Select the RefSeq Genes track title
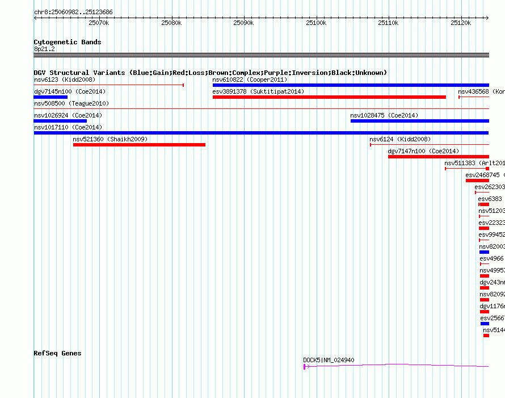 [57, 353]
